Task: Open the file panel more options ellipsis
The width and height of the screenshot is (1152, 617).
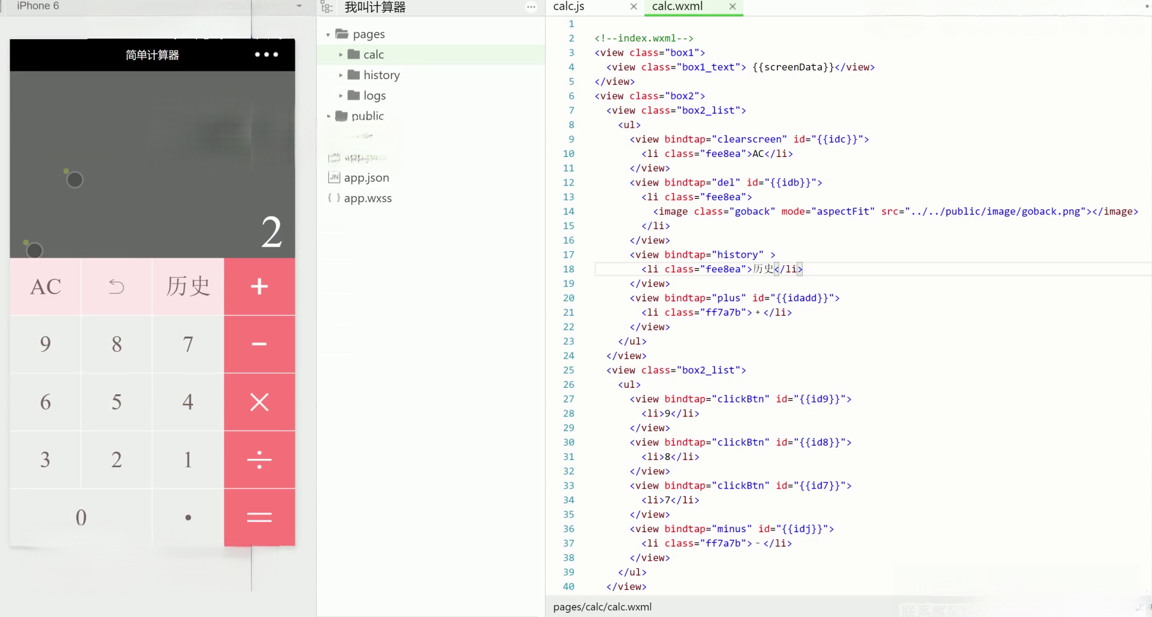Action: [x=531, y=7]
